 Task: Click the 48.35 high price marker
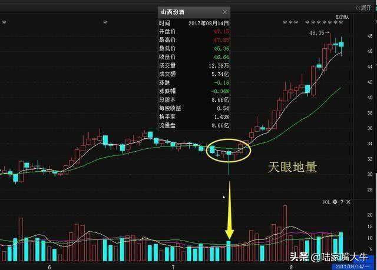318,32
